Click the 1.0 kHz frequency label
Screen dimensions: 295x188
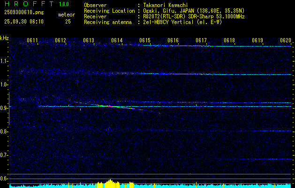(4, 85)
